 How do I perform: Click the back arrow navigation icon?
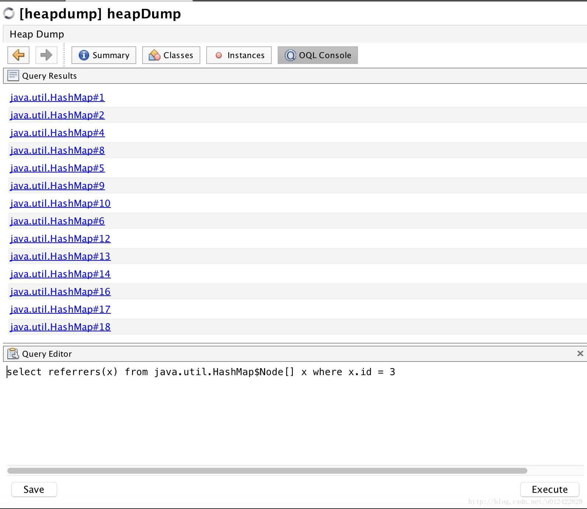pyautogui.click(x=18, y=55)
